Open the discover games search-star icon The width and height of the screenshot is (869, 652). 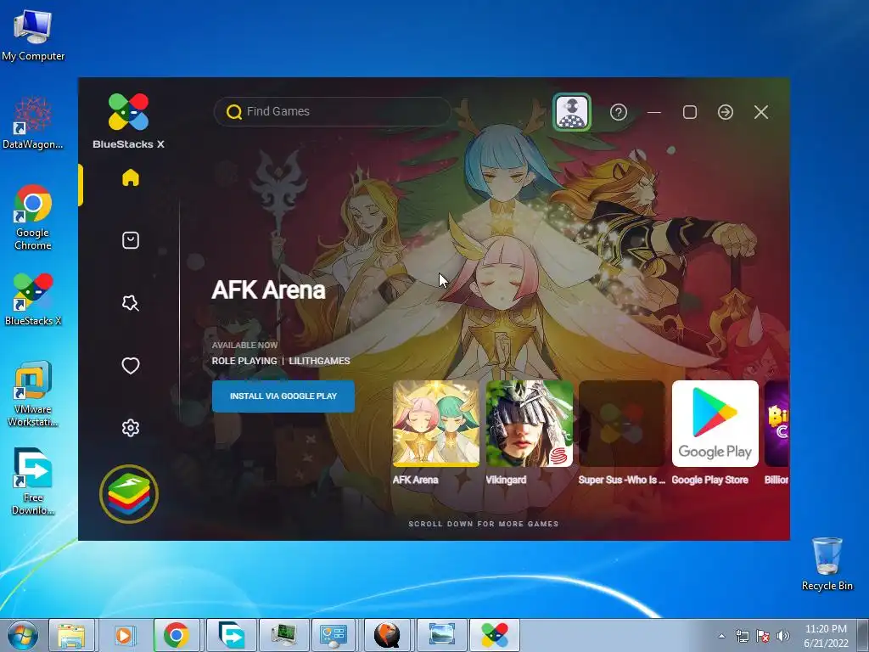(131, 303)
